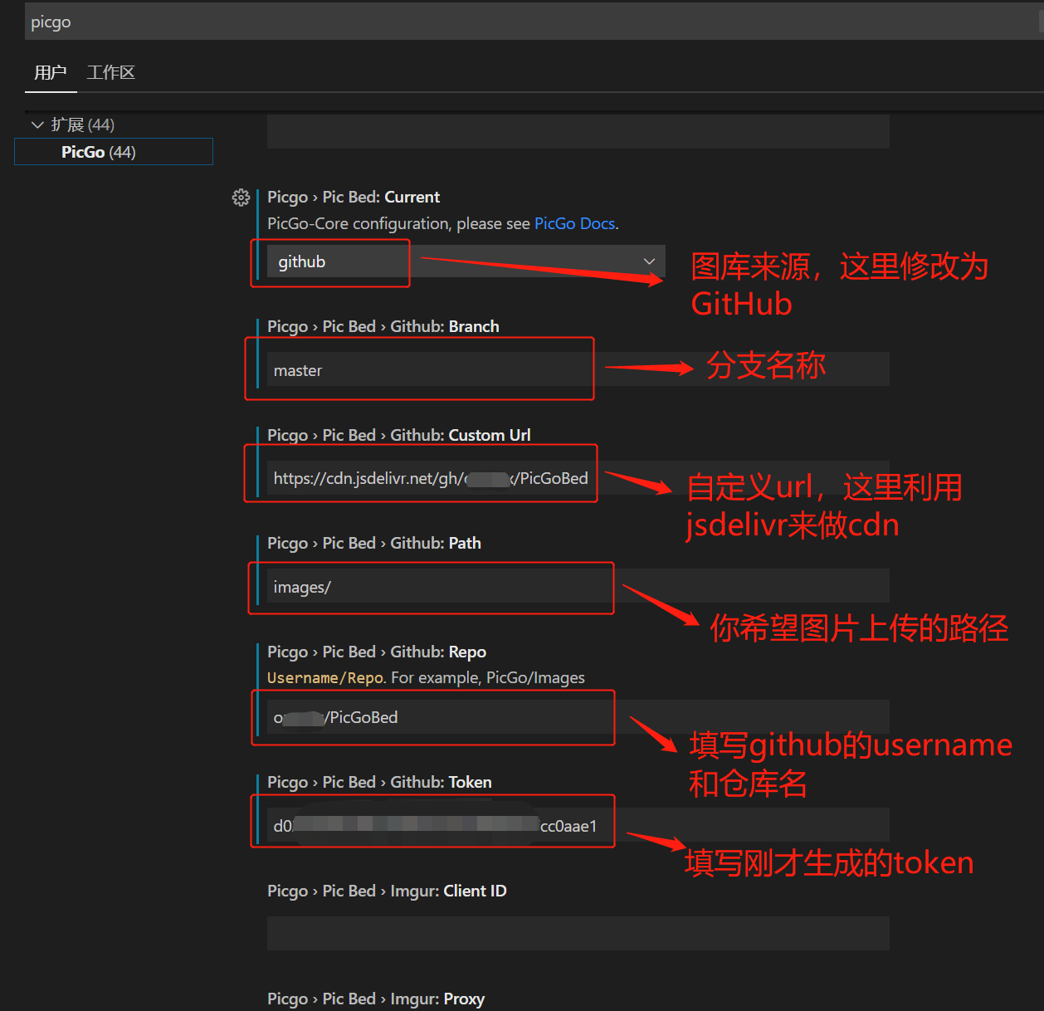The height and width of the screenshot is (1011, 1044).
Task: Click the Picgo Pic Bed Current setting title
Action: [x=354, y=197]
